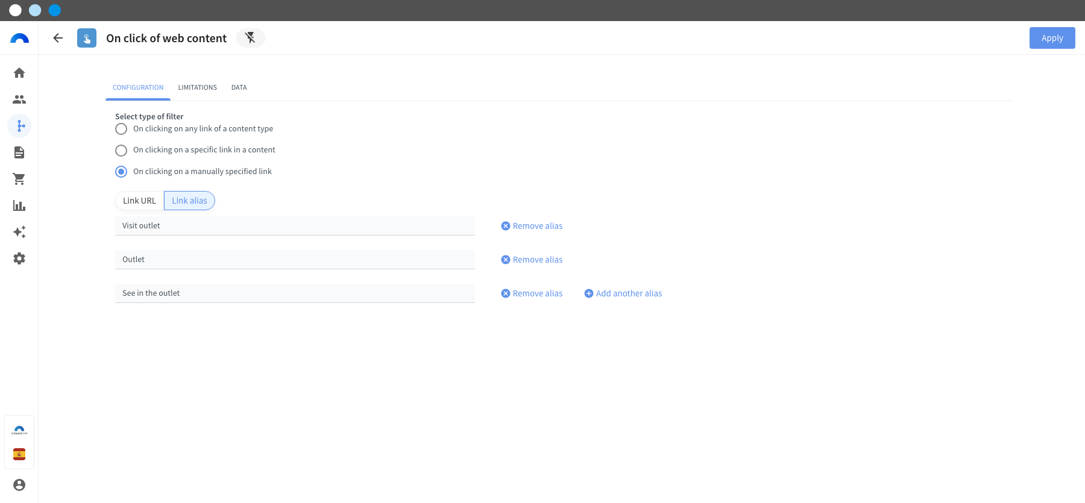Click the plus icon for adding alias
This screenshot has height=503, width=1085.
click(x=589, y=293)
